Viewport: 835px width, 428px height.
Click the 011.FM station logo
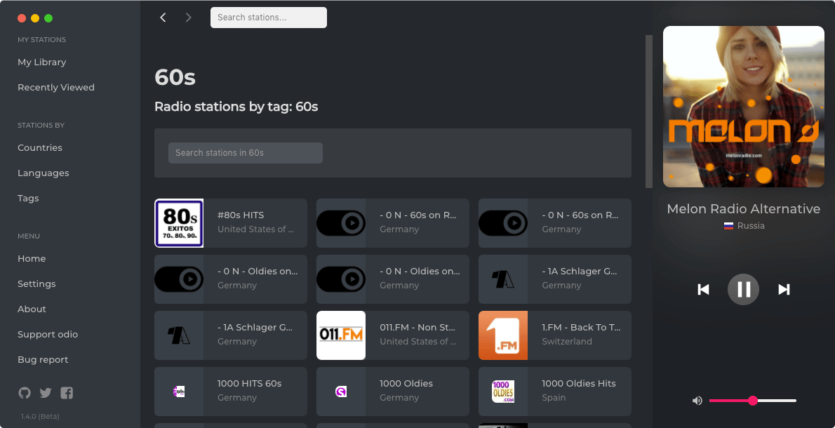pyautogui.click(x=341, y=335)
